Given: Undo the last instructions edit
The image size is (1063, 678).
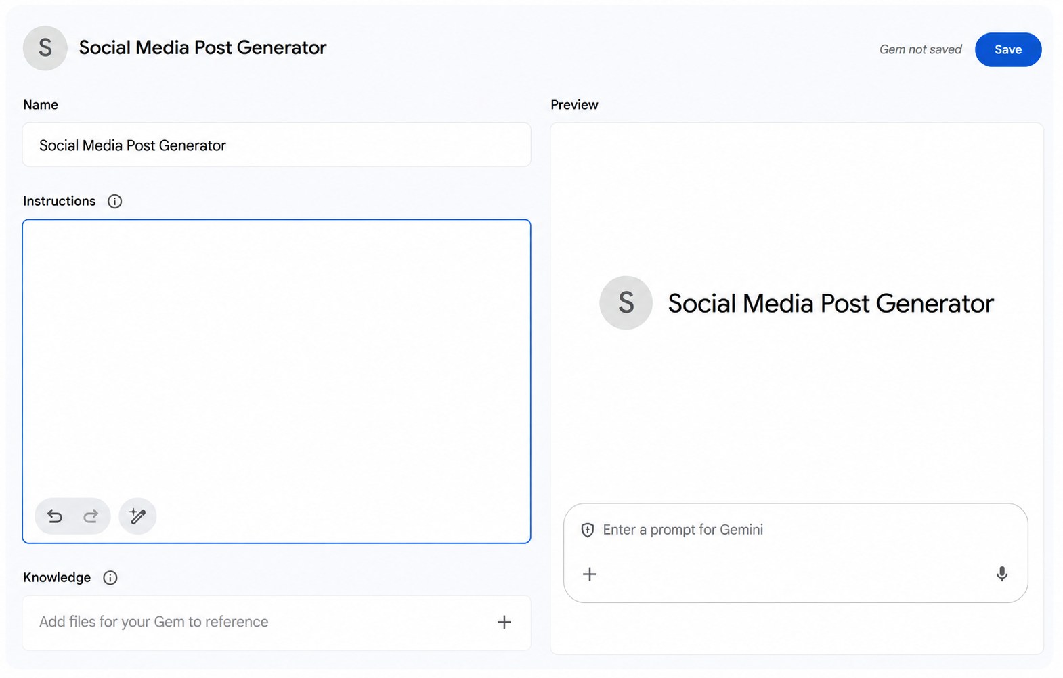Looking at the screenshot, I should tap(55, 516).
